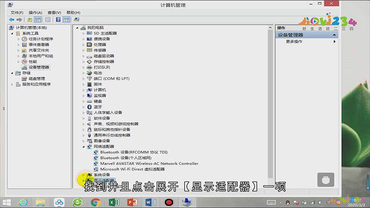Click the clock icon beside 任务计划程序
The height and width of the screenshot is (208, 370).
point(25,39)
